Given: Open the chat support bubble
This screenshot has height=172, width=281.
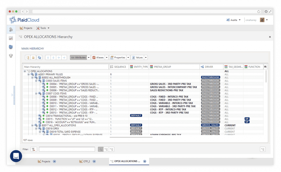Looking at the screenshot, I should pyautogui.click(x=16, y=156).
